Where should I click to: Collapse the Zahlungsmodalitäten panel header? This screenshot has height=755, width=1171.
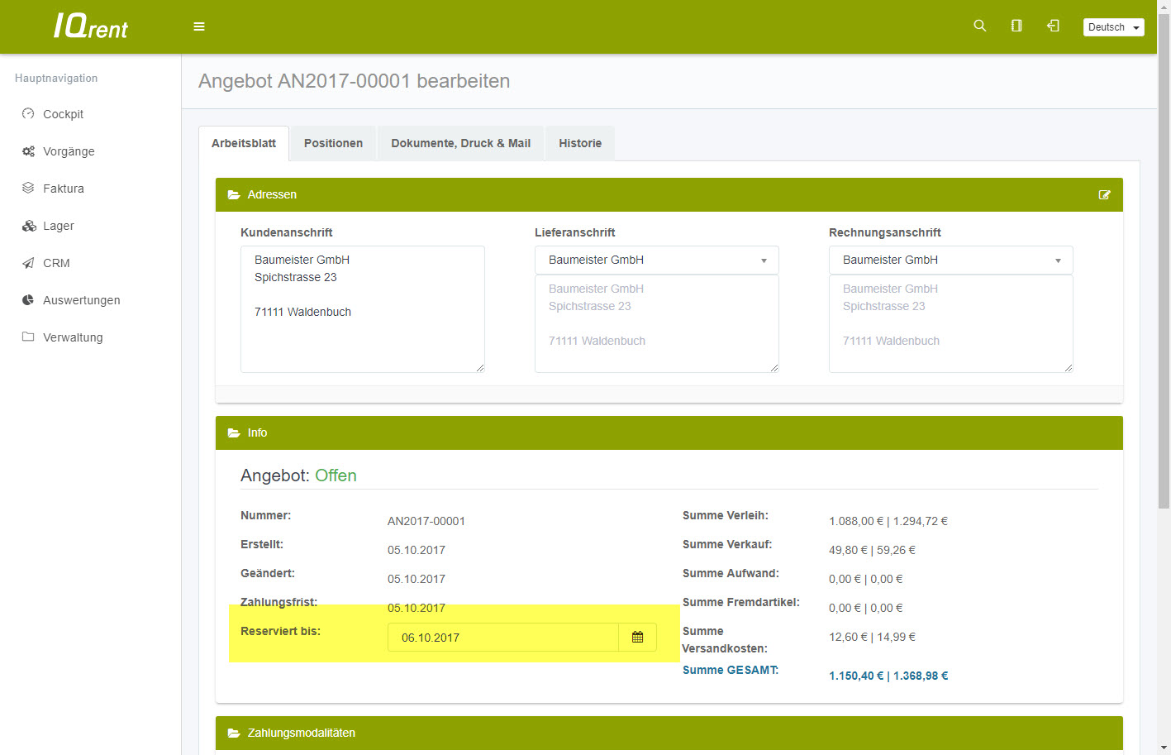tap(301, 733)
